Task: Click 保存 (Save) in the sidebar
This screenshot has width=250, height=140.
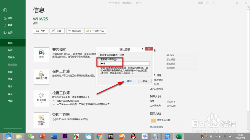Action: coord(10,50)
